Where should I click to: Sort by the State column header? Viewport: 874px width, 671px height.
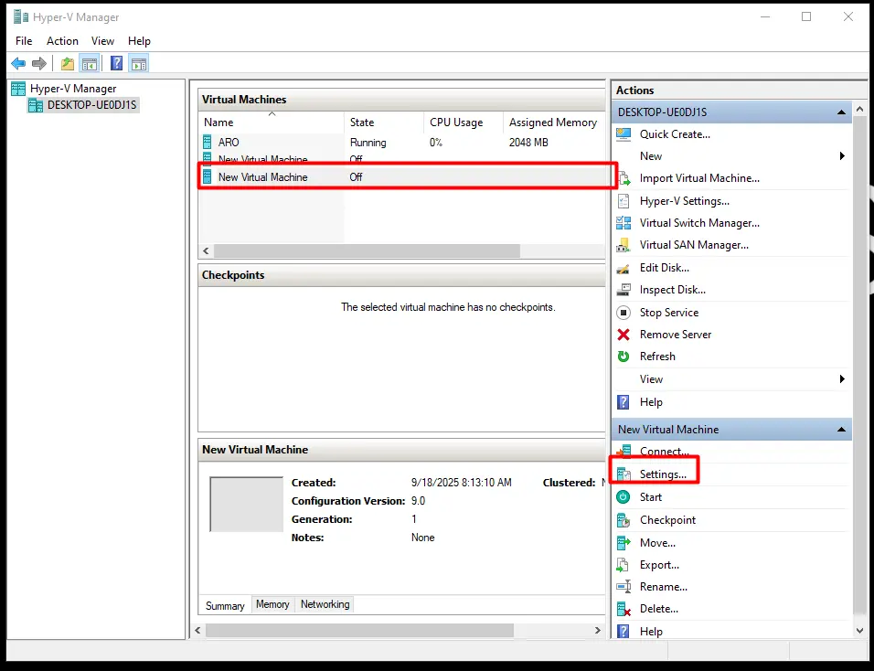tap(384, 122)
